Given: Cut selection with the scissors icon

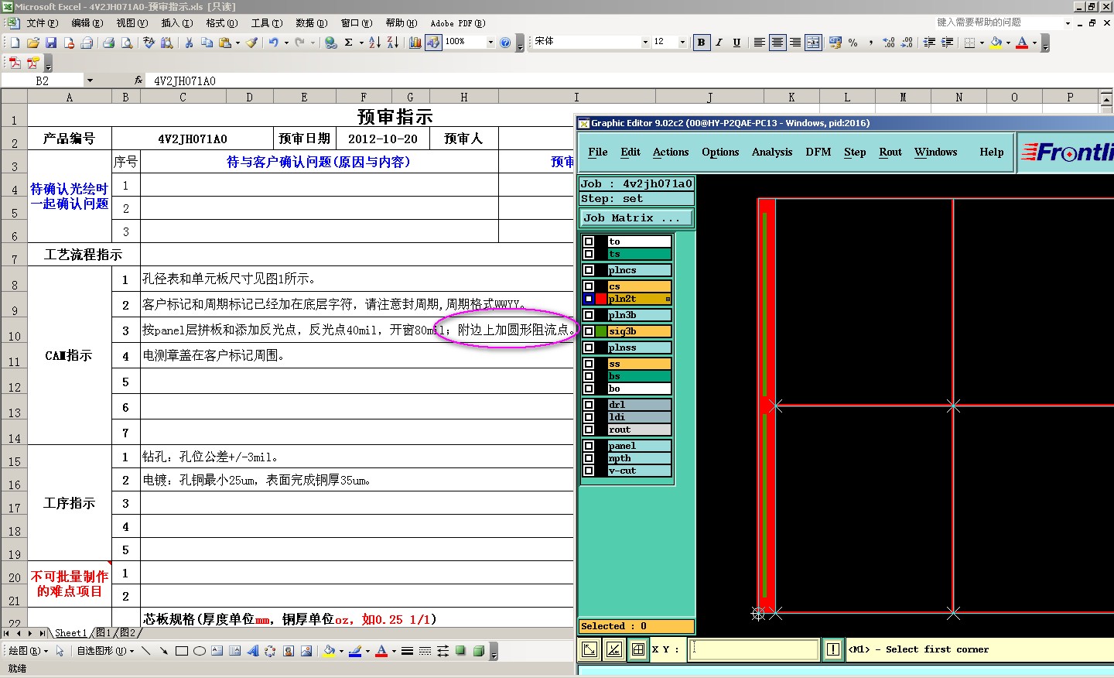Looking at the screenshot, I should [x=189, y=43].
